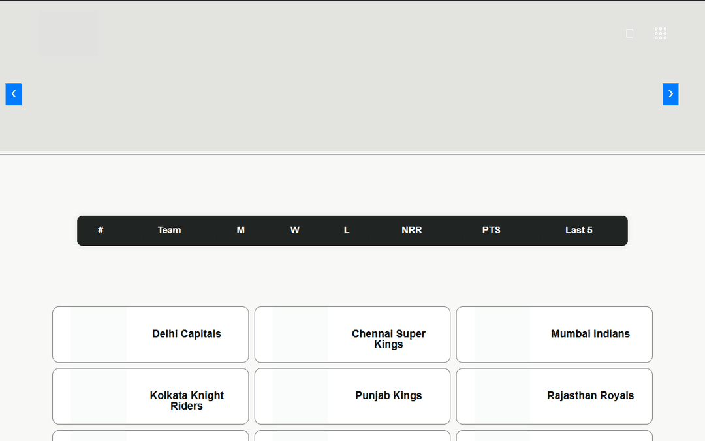Open the Chennai Super Kings team card
This screenshot has width=705, height=441.
coord(352,335)
